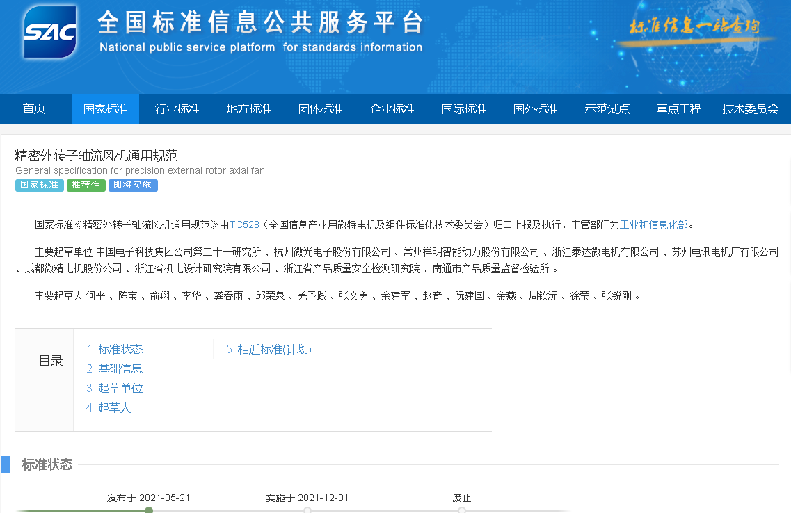Jump to 5 相近标准(计划) in contents
Screen dimensions: 791x513
tap(269, 349)
